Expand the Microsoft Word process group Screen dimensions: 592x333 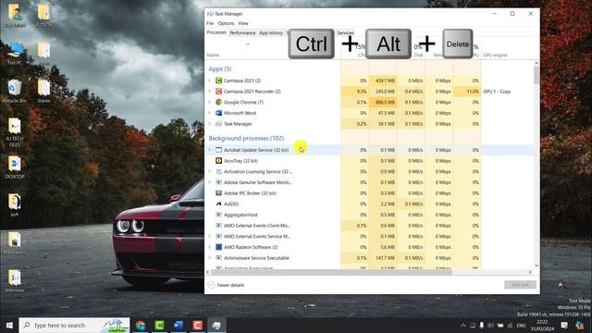pos(210,113)
